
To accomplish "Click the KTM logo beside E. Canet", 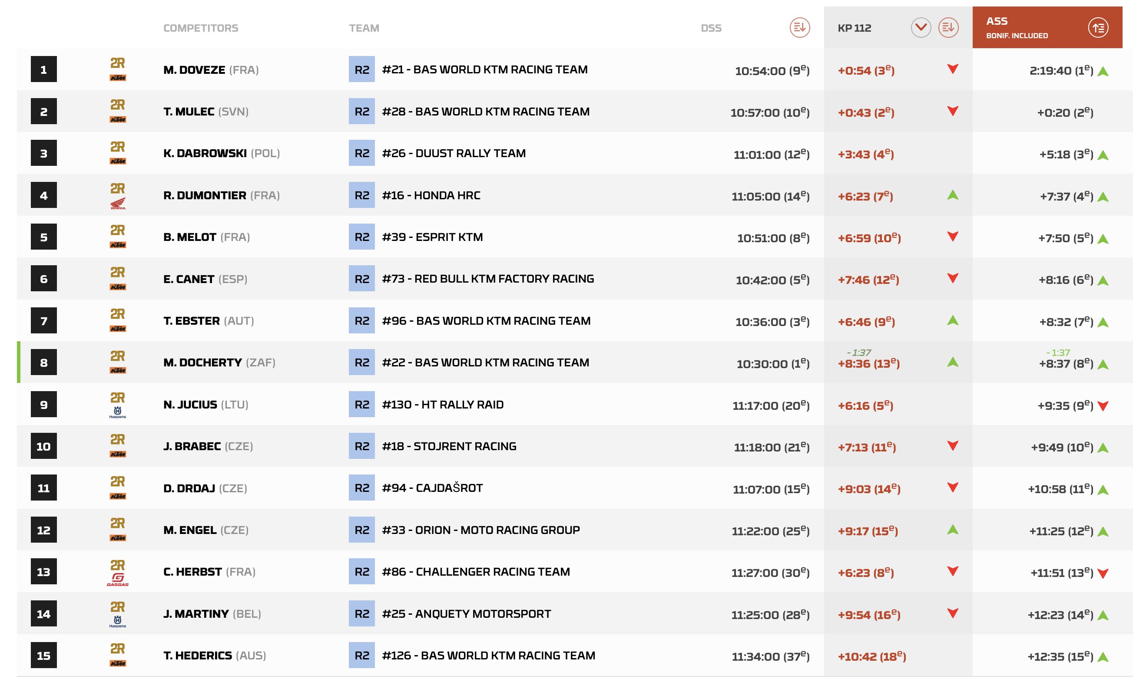I will pyautogui.click(x=118, y=287).
